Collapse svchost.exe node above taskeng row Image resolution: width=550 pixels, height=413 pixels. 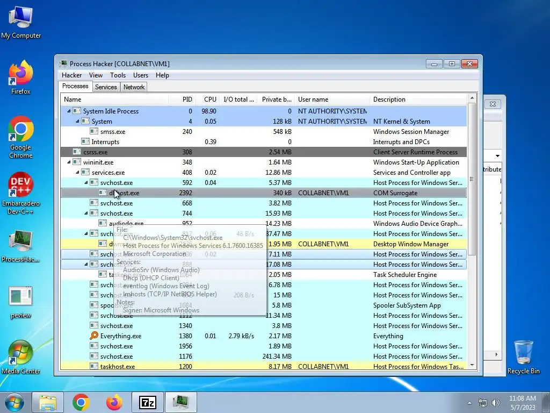[86, 264]
